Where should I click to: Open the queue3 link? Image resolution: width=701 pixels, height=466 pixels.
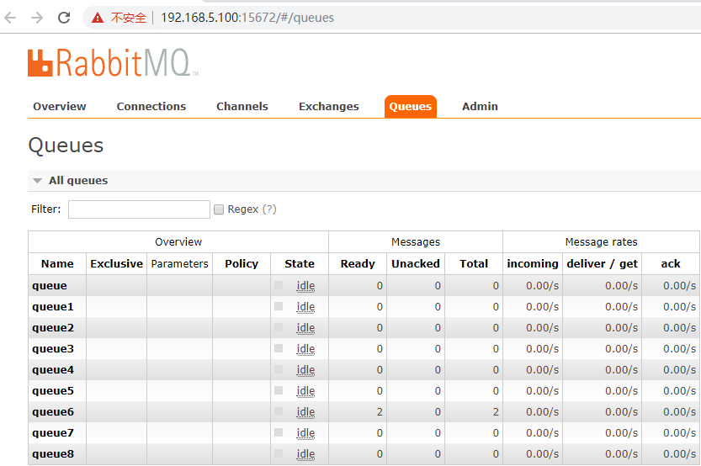(53, 349)
